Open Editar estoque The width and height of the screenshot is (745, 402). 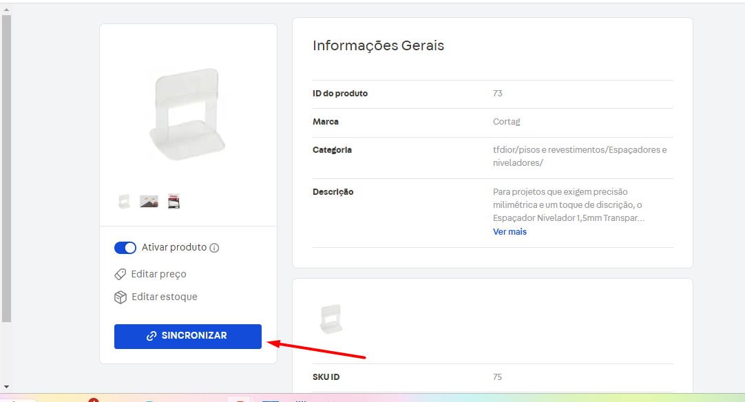165,297
